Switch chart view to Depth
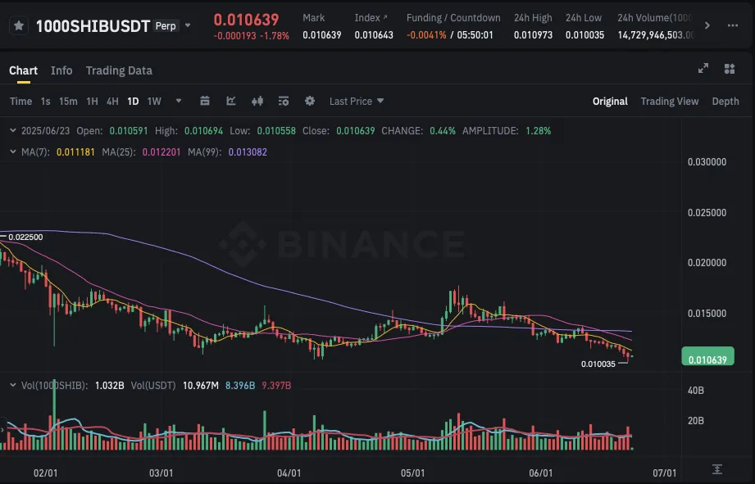 click(x=725, y=102)
